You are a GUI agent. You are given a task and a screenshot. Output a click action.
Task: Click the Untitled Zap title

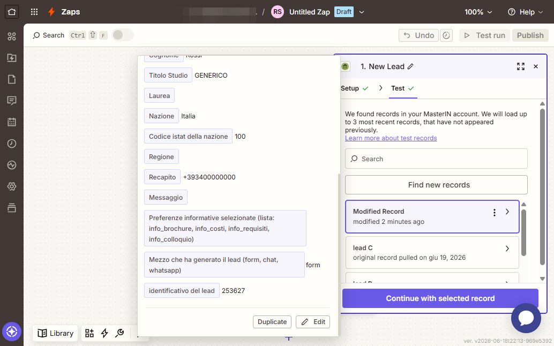coord(309,12)
